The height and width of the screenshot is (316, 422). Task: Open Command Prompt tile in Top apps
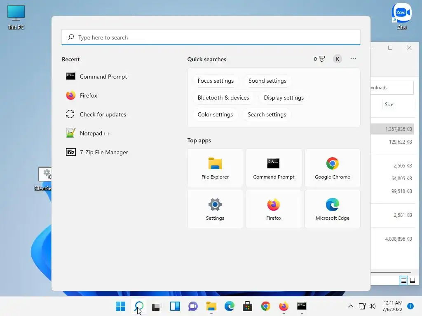(x=274, y=168)
